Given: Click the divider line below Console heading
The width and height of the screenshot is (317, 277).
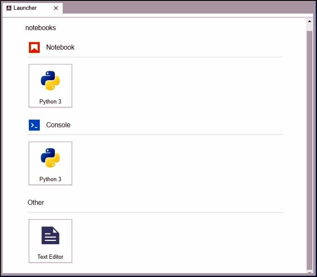Looking at the screenshot, I should [x=155, y=135].
